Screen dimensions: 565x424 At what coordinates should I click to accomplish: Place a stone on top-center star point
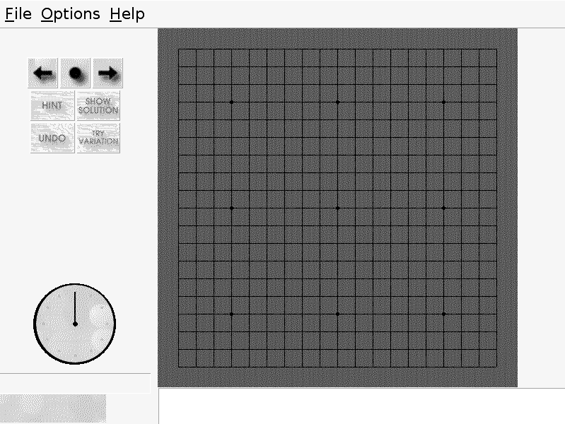click(x=337, y=102)
